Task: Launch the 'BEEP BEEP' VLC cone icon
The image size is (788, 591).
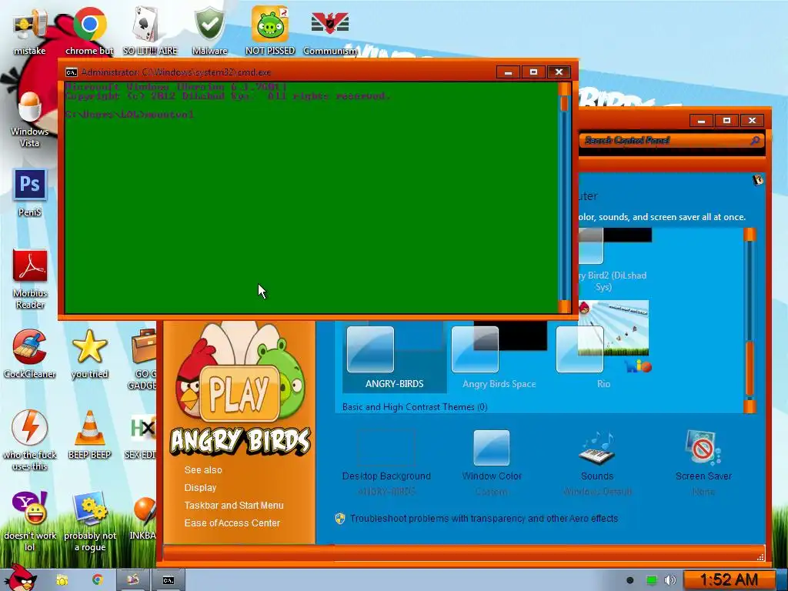Action: (89, 435)
